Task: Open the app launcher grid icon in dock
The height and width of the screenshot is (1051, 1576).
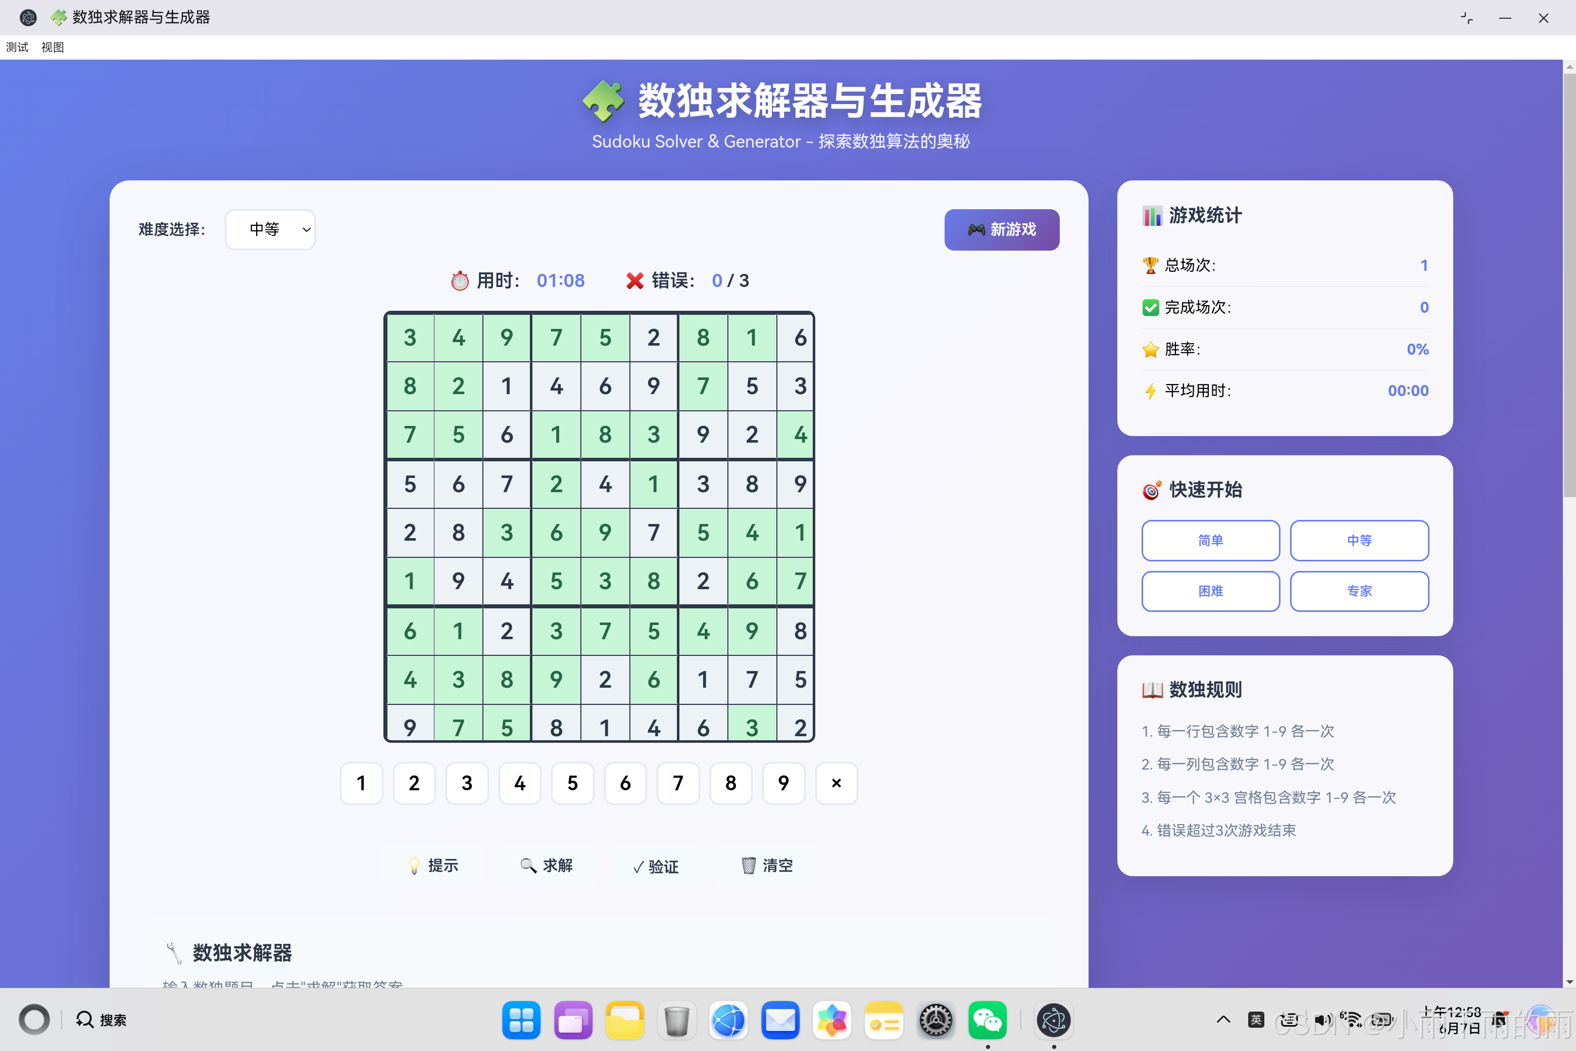Action: coord(521,1020)
